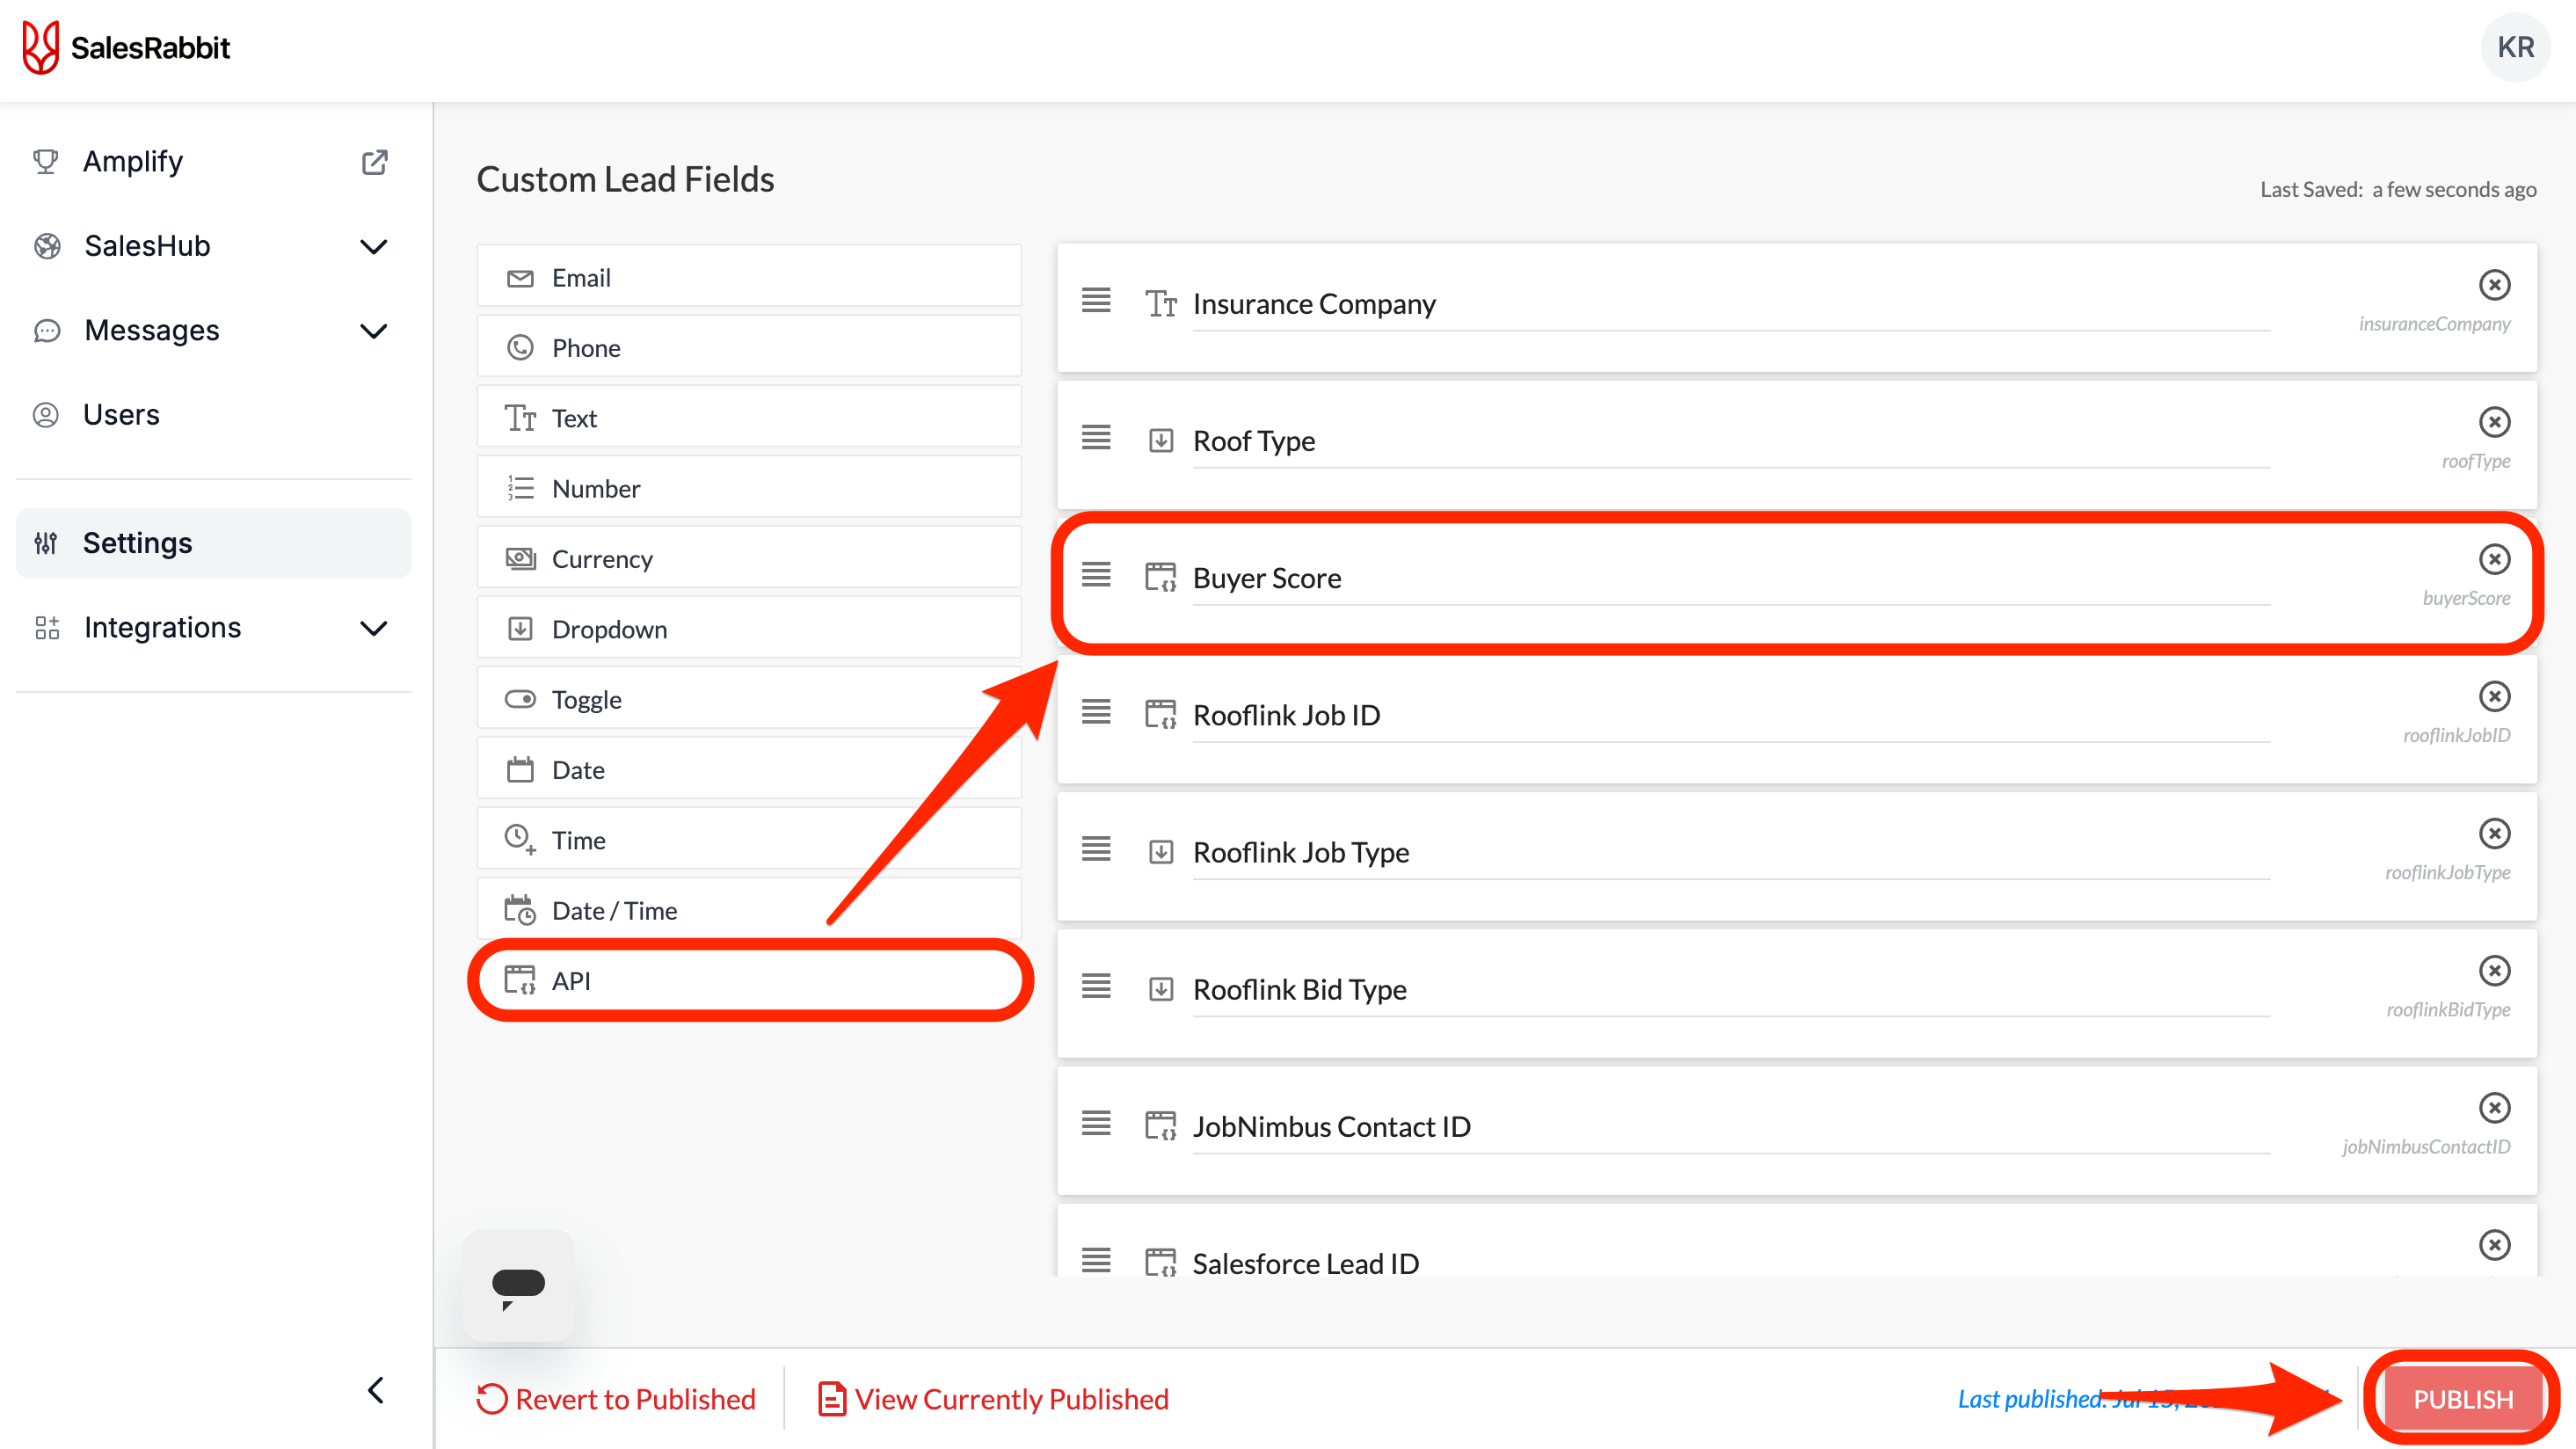Open Users in the sidebar
Screen dimensions: 2576x1449
click(121, 415)
